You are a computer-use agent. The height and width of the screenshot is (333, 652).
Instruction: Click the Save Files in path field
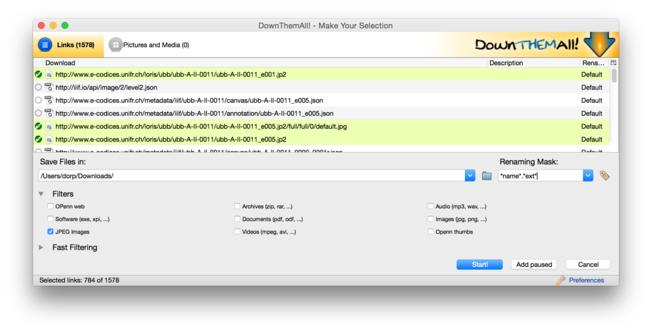click(x=252, y=176)
